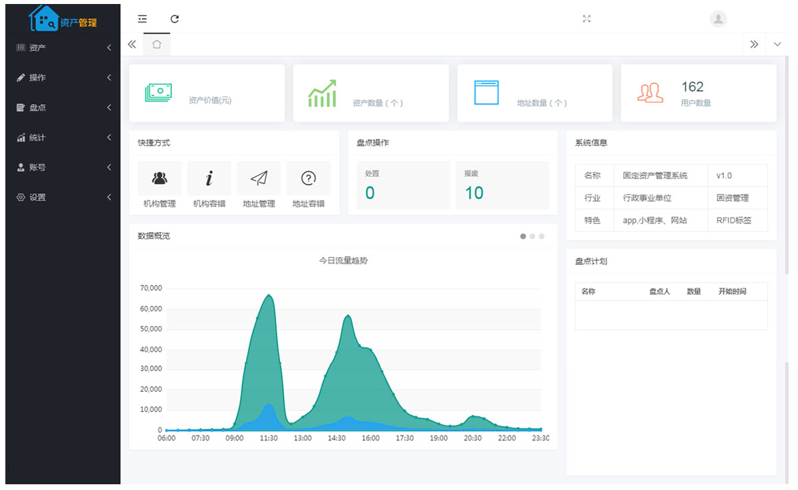
Task: Click the refresh icon in top bar
Action: [175, 19]
